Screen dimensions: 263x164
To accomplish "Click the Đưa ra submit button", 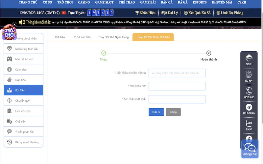I will 156,112.
